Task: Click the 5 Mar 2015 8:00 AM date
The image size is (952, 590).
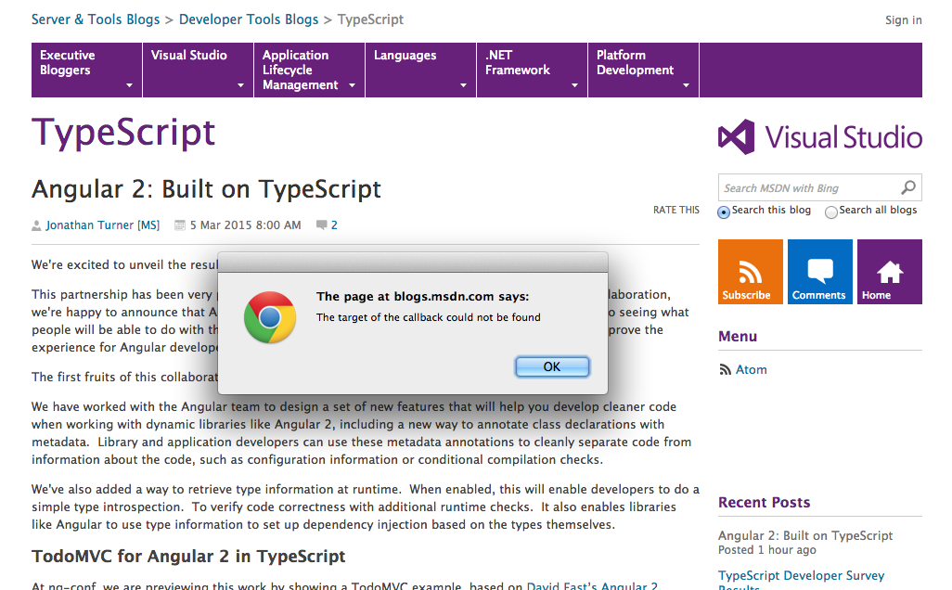Action: pos(245,225)
